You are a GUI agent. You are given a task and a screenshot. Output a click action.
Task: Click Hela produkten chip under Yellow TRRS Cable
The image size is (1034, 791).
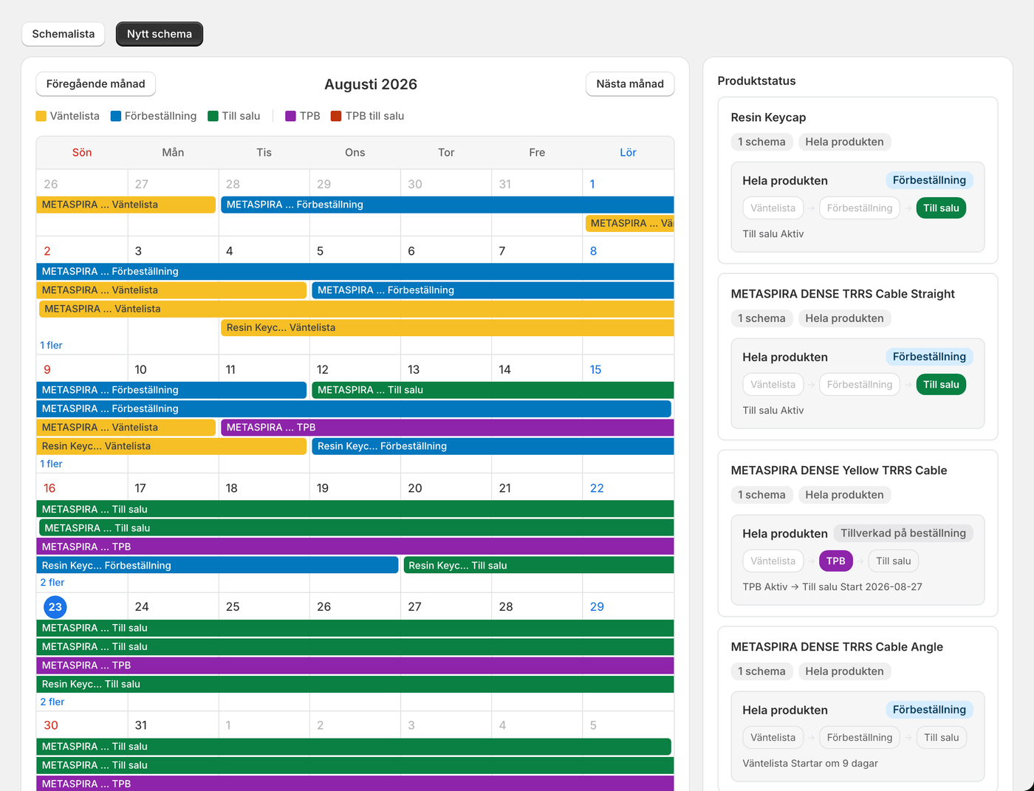(x=845, y=495)
